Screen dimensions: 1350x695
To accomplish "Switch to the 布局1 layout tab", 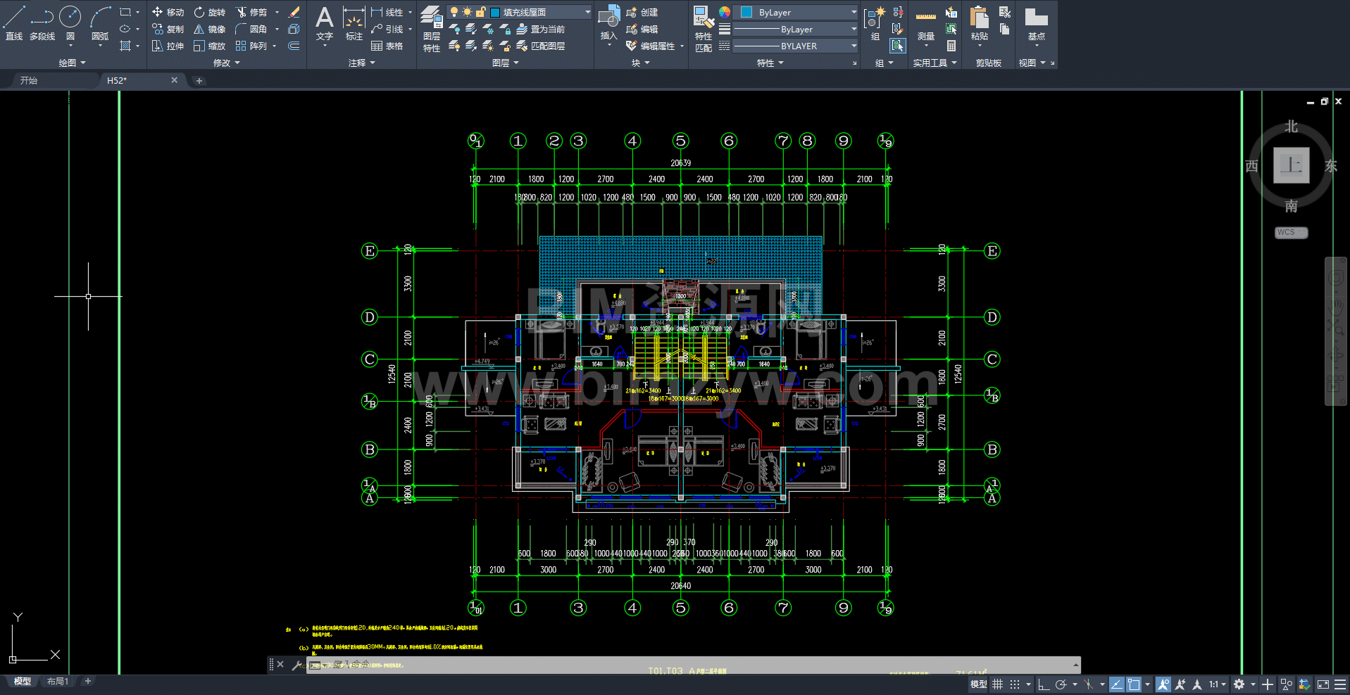I will pyautogui.click(x=58, y=682).
